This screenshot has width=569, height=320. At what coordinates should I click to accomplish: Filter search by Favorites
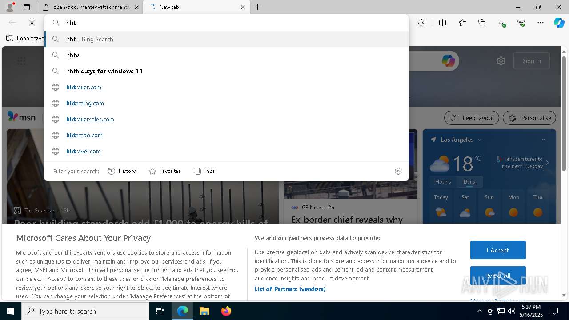coord(164,171)
